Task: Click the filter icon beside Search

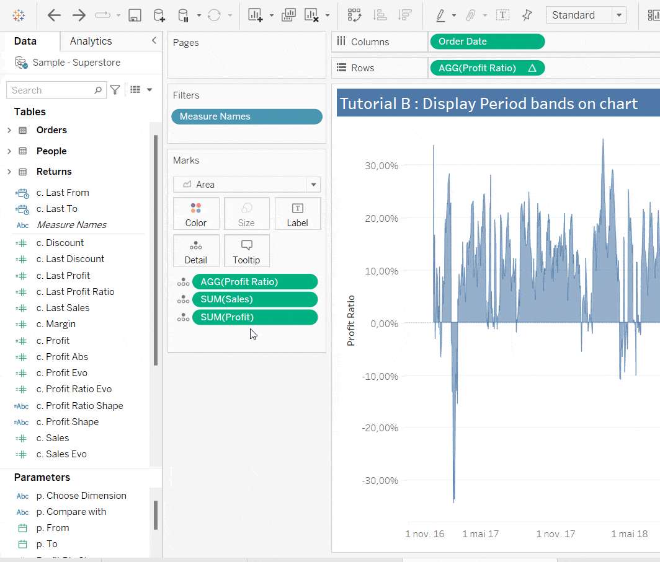Action: coord(115,90)
